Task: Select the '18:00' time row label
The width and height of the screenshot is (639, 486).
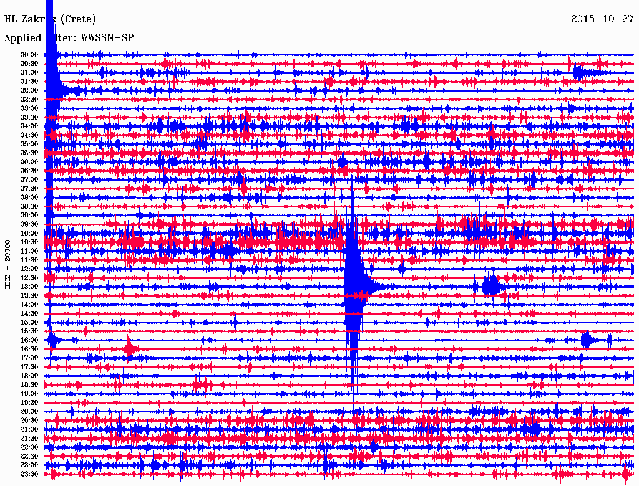Action: pyautogui.click(x=29, y=376)
